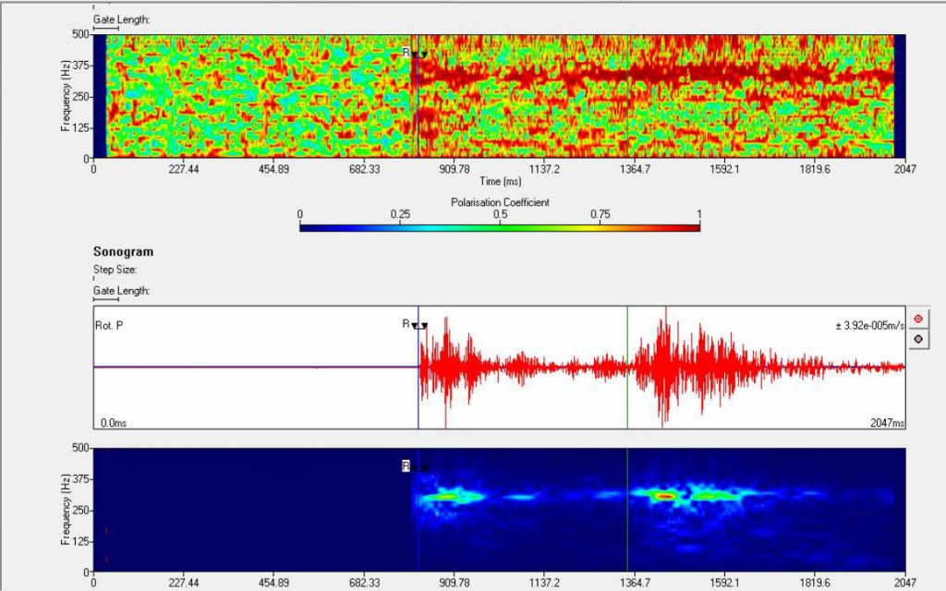Click the right triangle marker beside R
Viewport: 946px width, 591px height.
coord(424,326)
